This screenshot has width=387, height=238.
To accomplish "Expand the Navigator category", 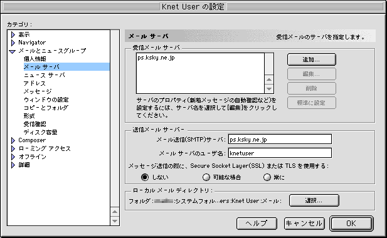I will [13, 43].
